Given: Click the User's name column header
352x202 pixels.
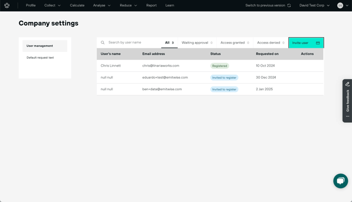Looking at the screenshot, I should 110,54.
